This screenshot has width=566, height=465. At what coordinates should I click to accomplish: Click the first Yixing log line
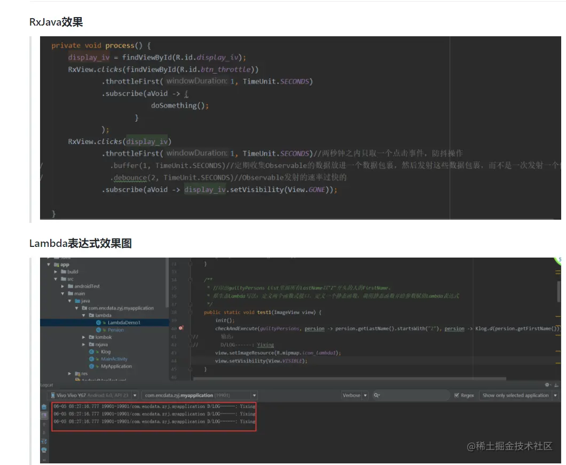154,406
